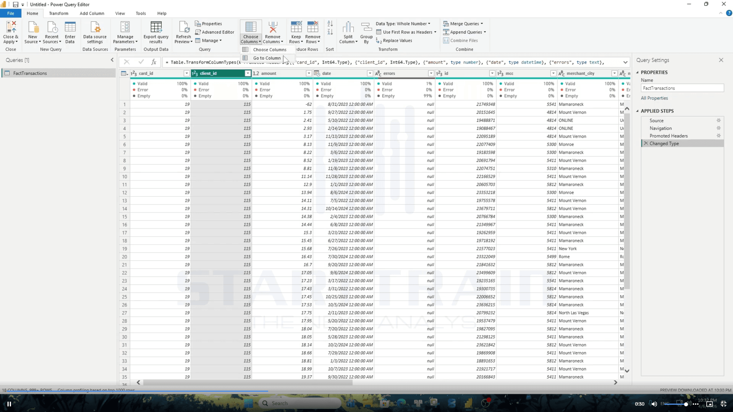733x412 pixels.
Task: Open the Merge Queries dropdown
Action: click(x=463, y=24)
